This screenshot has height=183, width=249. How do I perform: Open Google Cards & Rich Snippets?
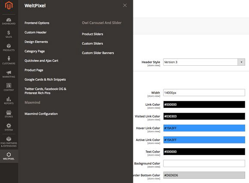click(45, 79)
